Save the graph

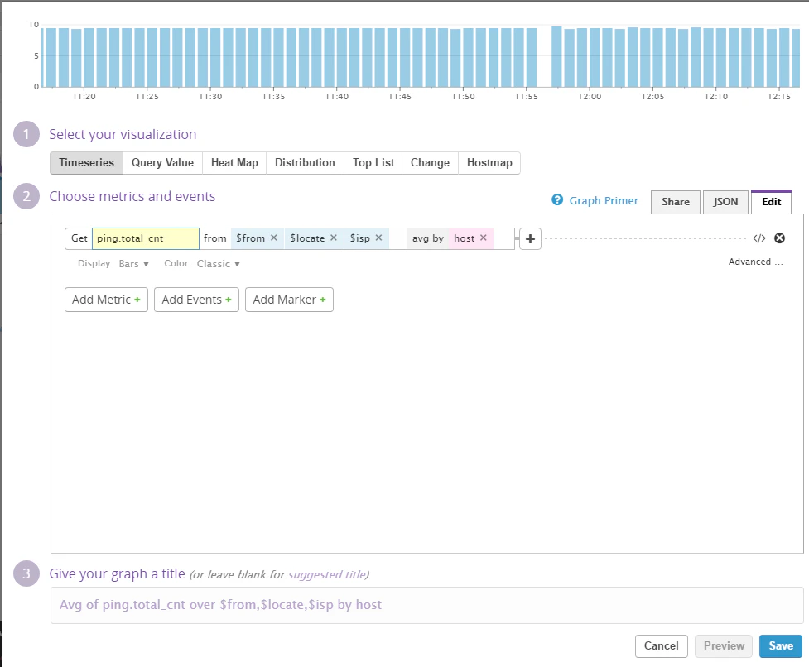781,645
